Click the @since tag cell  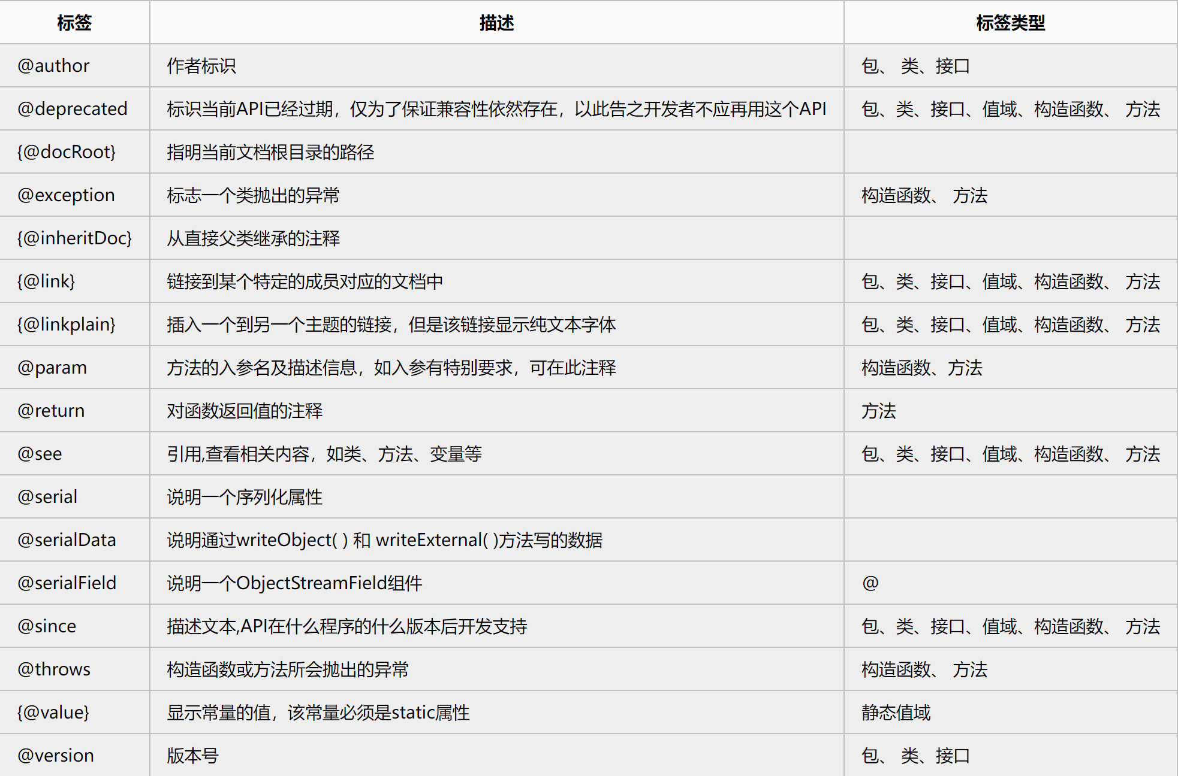click(x=47, y=626)
